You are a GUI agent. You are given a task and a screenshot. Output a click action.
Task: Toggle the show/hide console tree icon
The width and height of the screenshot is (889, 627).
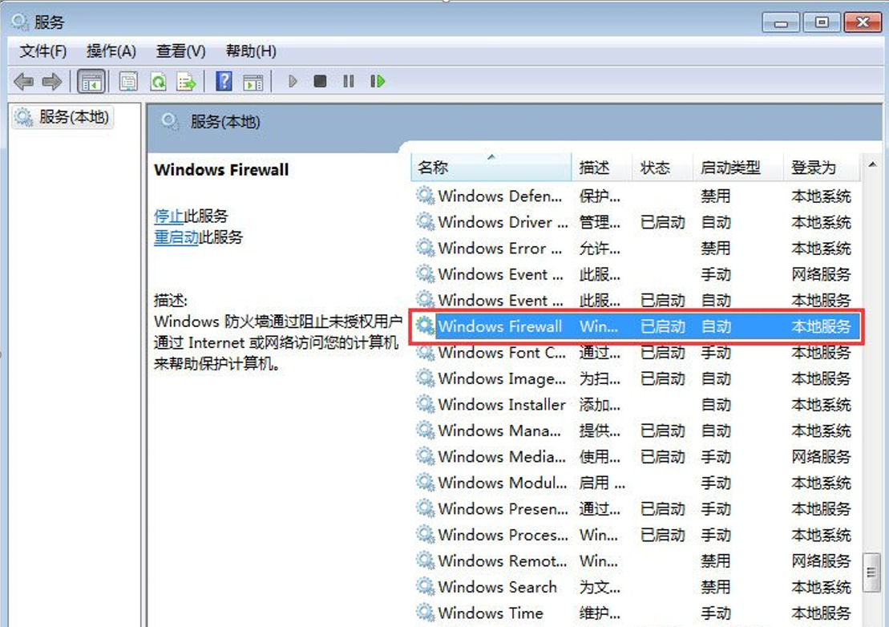[91, 82]
